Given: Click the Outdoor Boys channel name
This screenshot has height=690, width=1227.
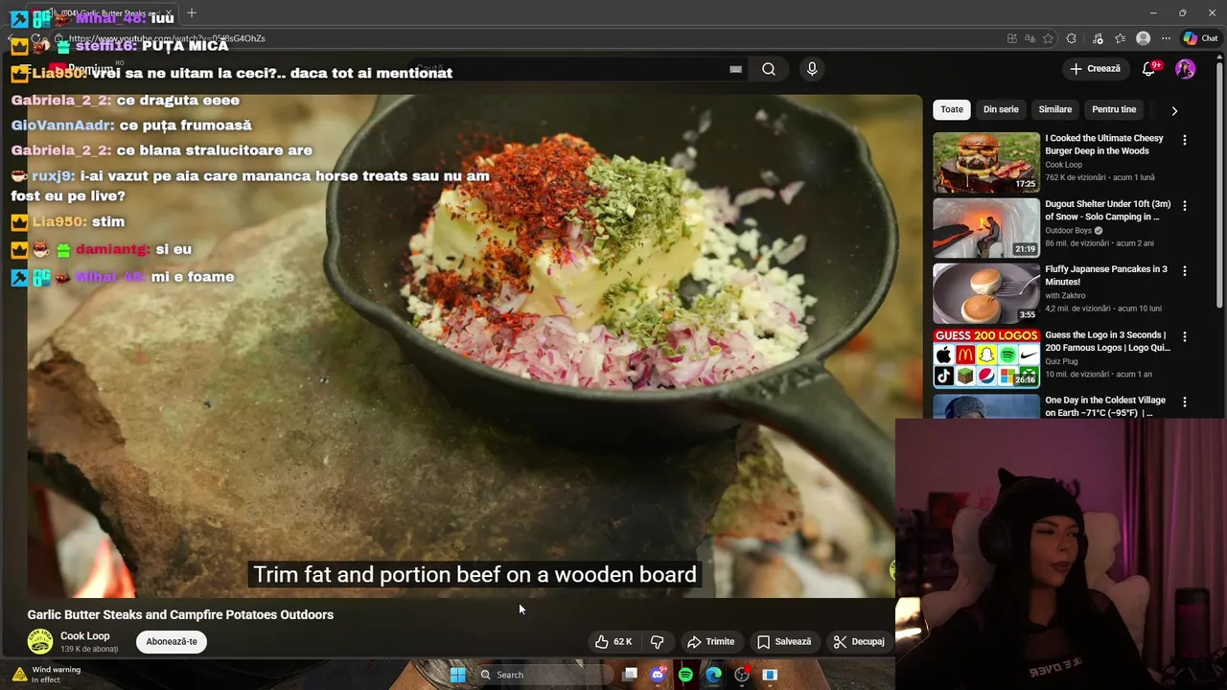Looking at the screenshot, I should [x=1069, y=231].
